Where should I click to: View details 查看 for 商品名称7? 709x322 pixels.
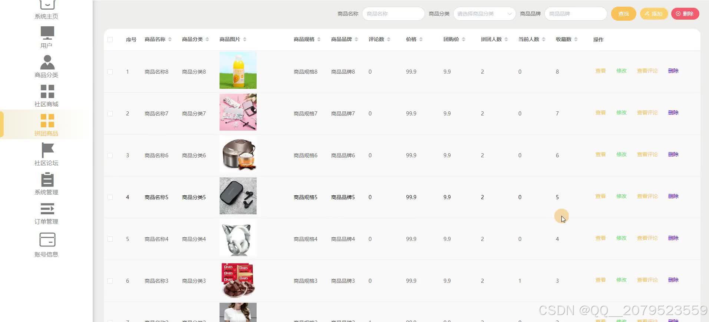pyautogui.click(x=600, y=113)
